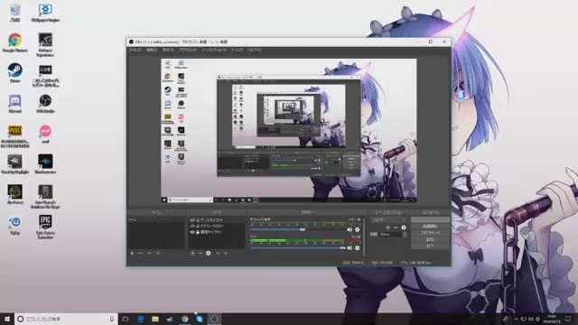Viewport: 578px width, 325px height.
Task: Click the スタジオモード button in Controls
Action: [430, 233]
